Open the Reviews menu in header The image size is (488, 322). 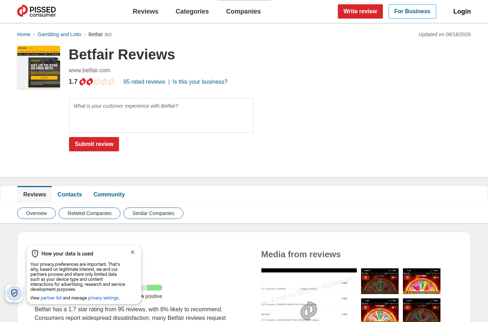click(146, 11)
